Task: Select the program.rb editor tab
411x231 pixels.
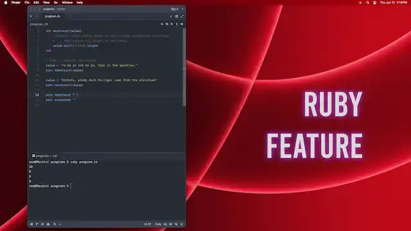Action: pyautogui.click(x=53, y=16)
